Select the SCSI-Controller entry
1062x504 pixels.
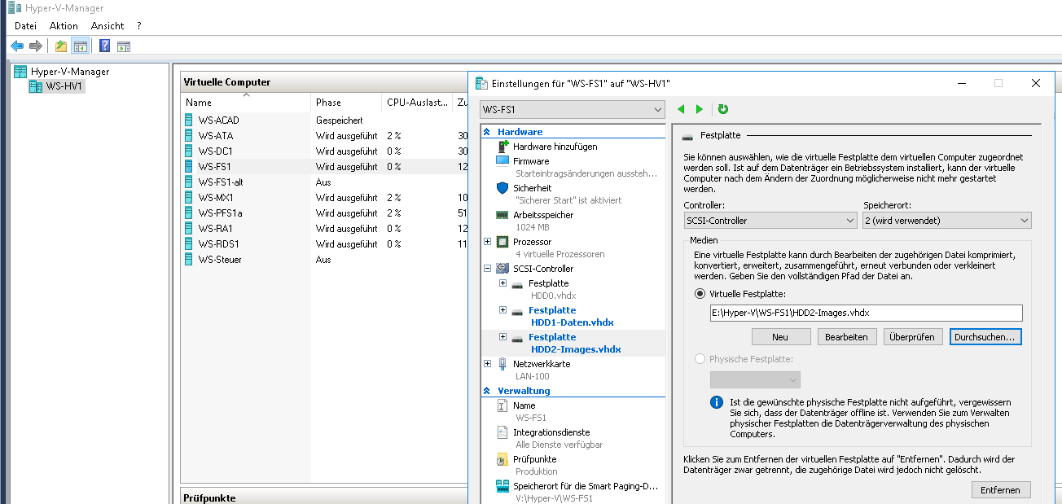click(542, 269)
